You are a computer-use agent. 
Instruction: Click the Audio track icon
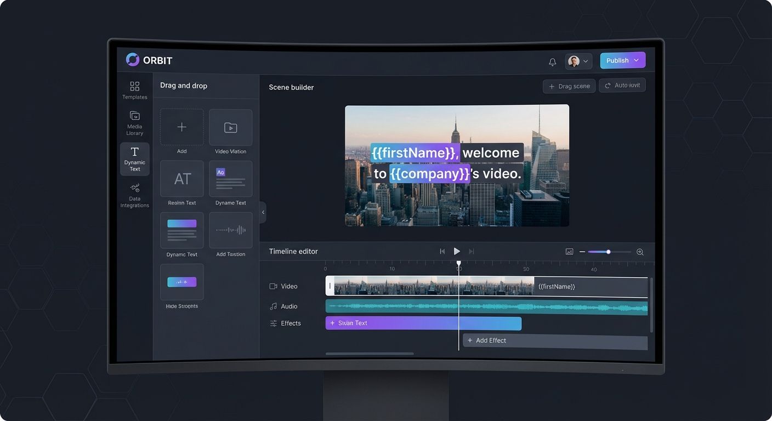pos(273,306)
